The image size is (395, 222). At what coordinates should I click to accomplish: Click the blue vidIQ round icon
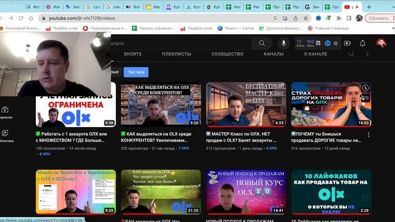(328, 43)
